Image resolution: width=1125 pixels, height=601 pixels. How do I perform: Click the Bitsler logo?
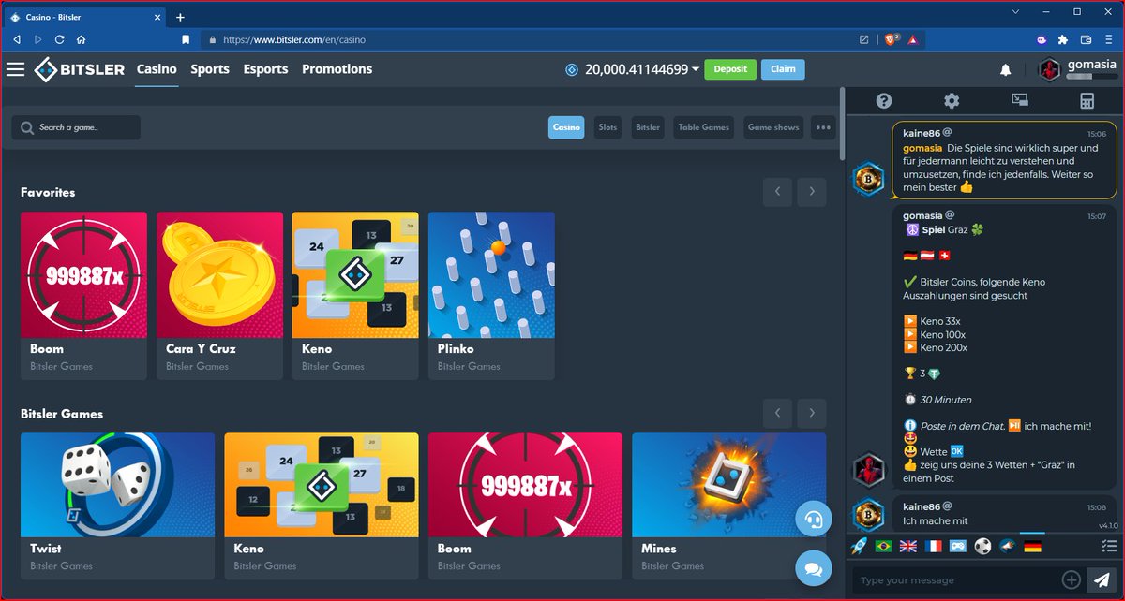(79, 69)
